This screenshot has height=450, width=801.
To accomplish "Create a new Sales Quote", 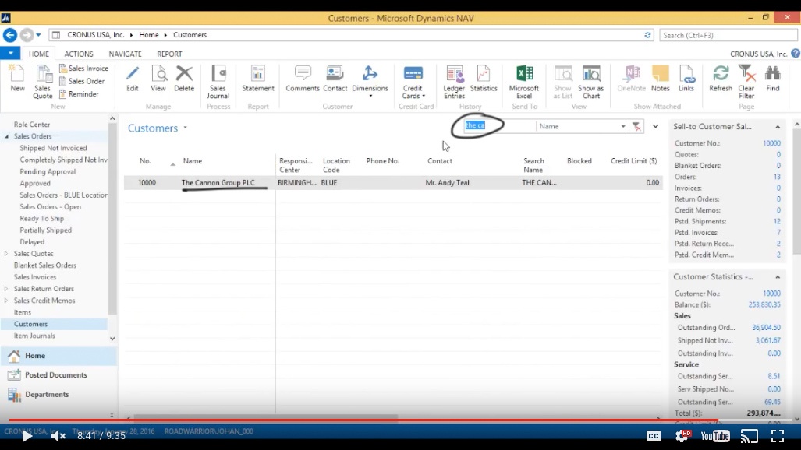I will click(43, 82).
